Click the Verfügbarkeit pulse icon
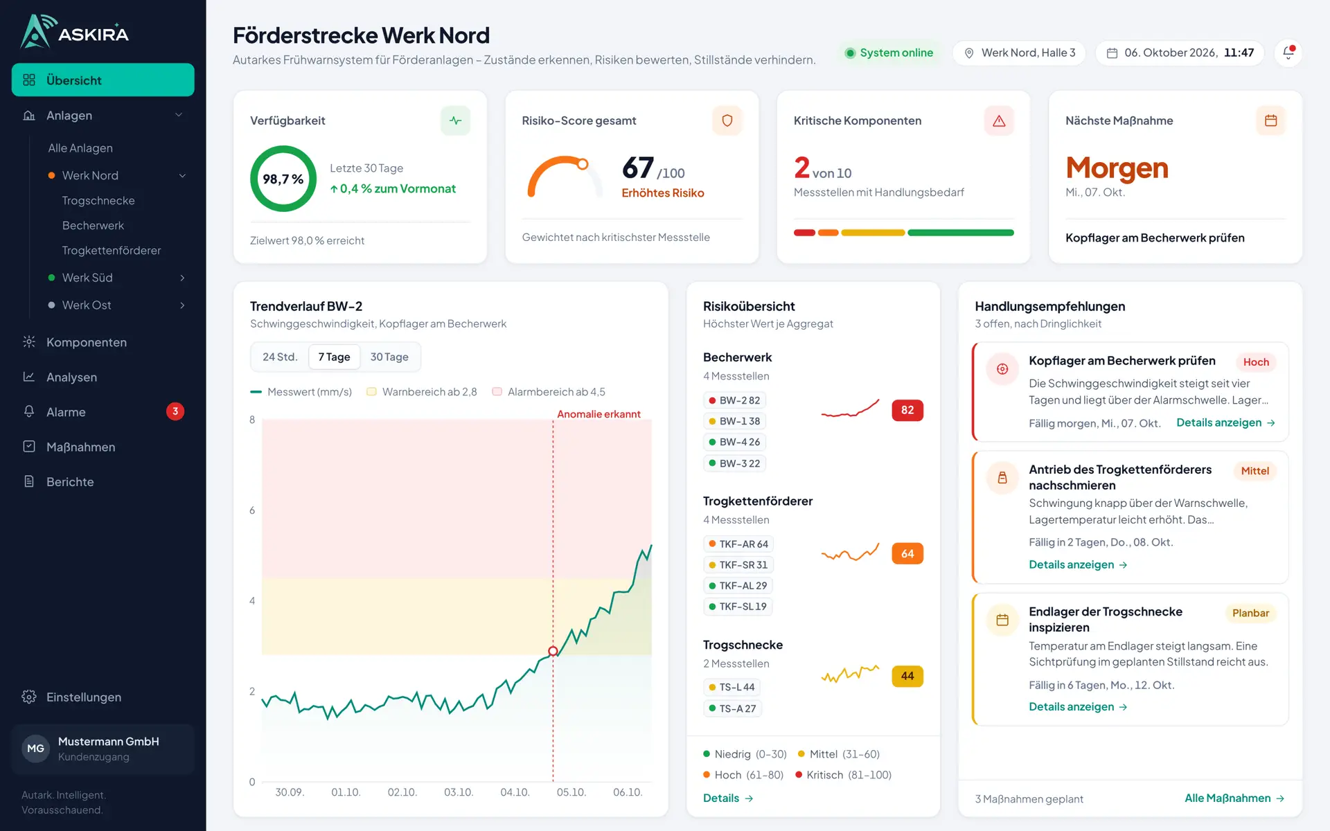 click(455, 120)
